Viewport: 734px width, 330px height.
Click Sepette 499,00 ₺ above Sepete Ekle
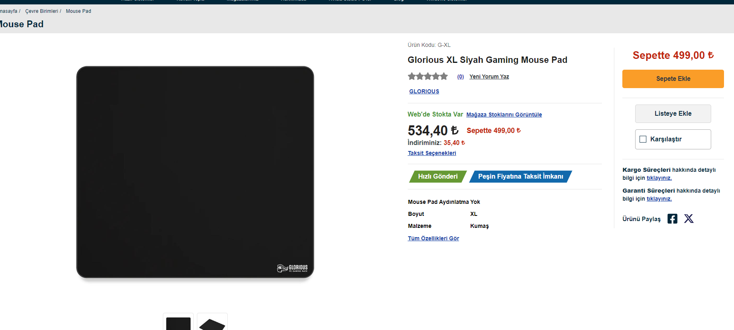pos(673,55)
